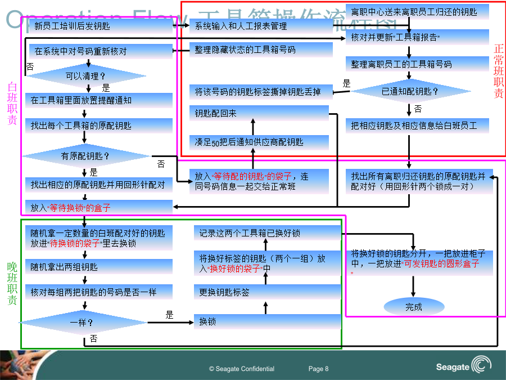Select the 一样？ decision diamond
Image resolution: width=506 pixels, height=380 pixels.
coord(83,322)
